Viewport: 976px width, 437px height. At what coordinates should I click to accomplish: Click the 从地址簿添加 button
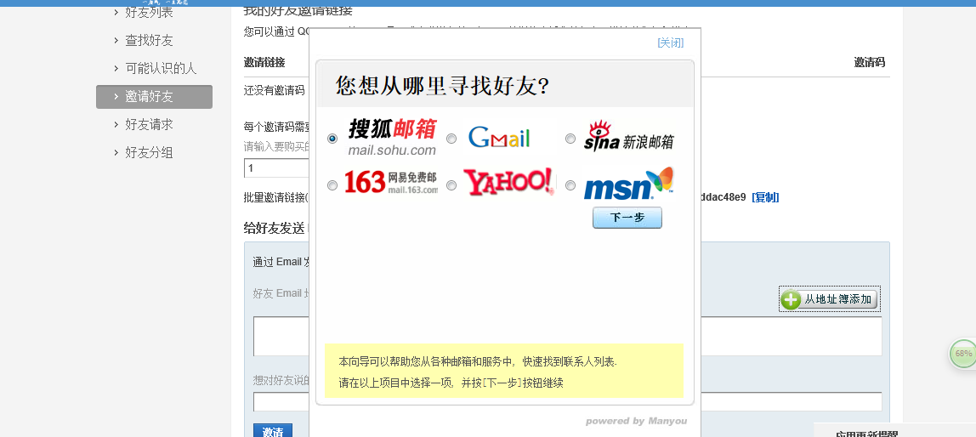(x=830, y=299)
